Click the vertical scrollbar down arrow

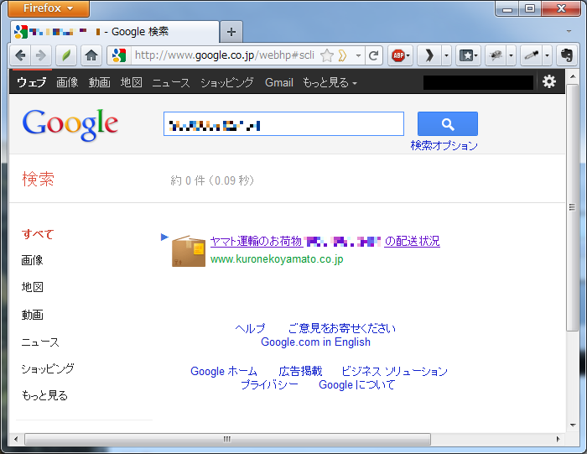tap(573, 425)
